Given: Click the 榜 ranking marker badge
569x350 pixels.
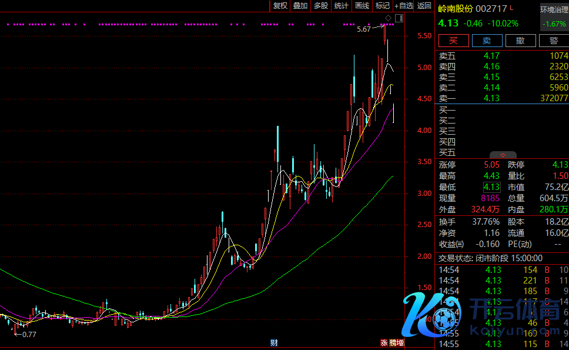Looking at the screenshot, I should click(x=392, y=343).
